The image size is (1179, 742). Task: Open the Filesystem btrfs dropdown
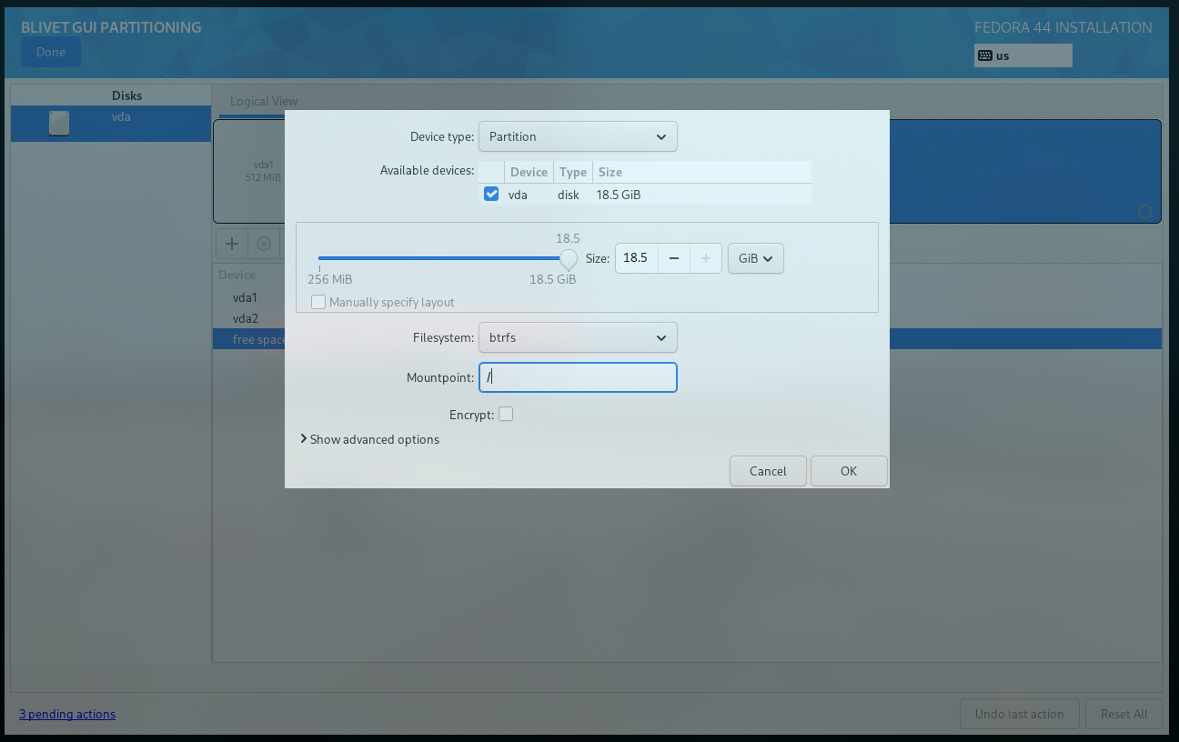[x=578, y=337]
